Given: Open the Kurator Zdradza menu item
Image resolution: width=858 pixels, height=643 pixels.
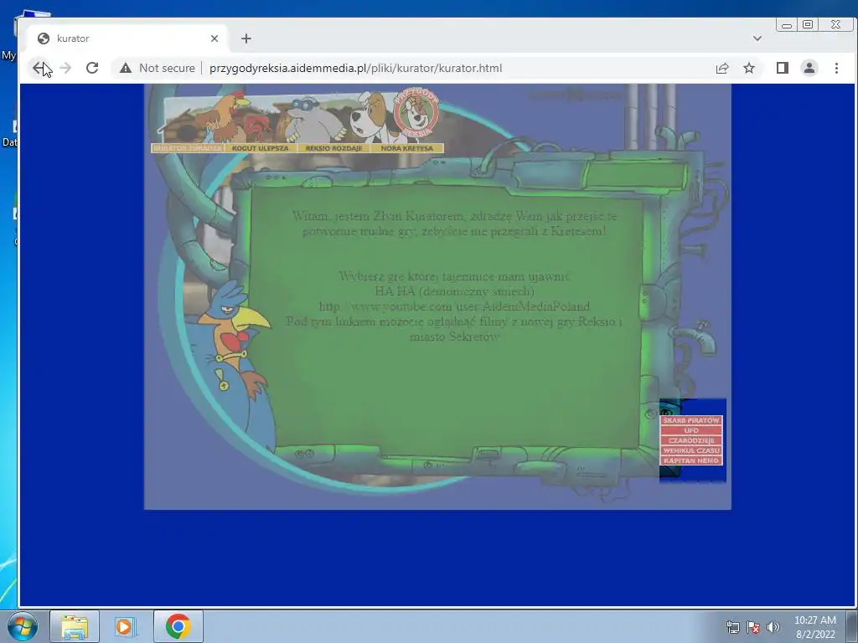Looking at the screenshot, I should click(188, 148).
